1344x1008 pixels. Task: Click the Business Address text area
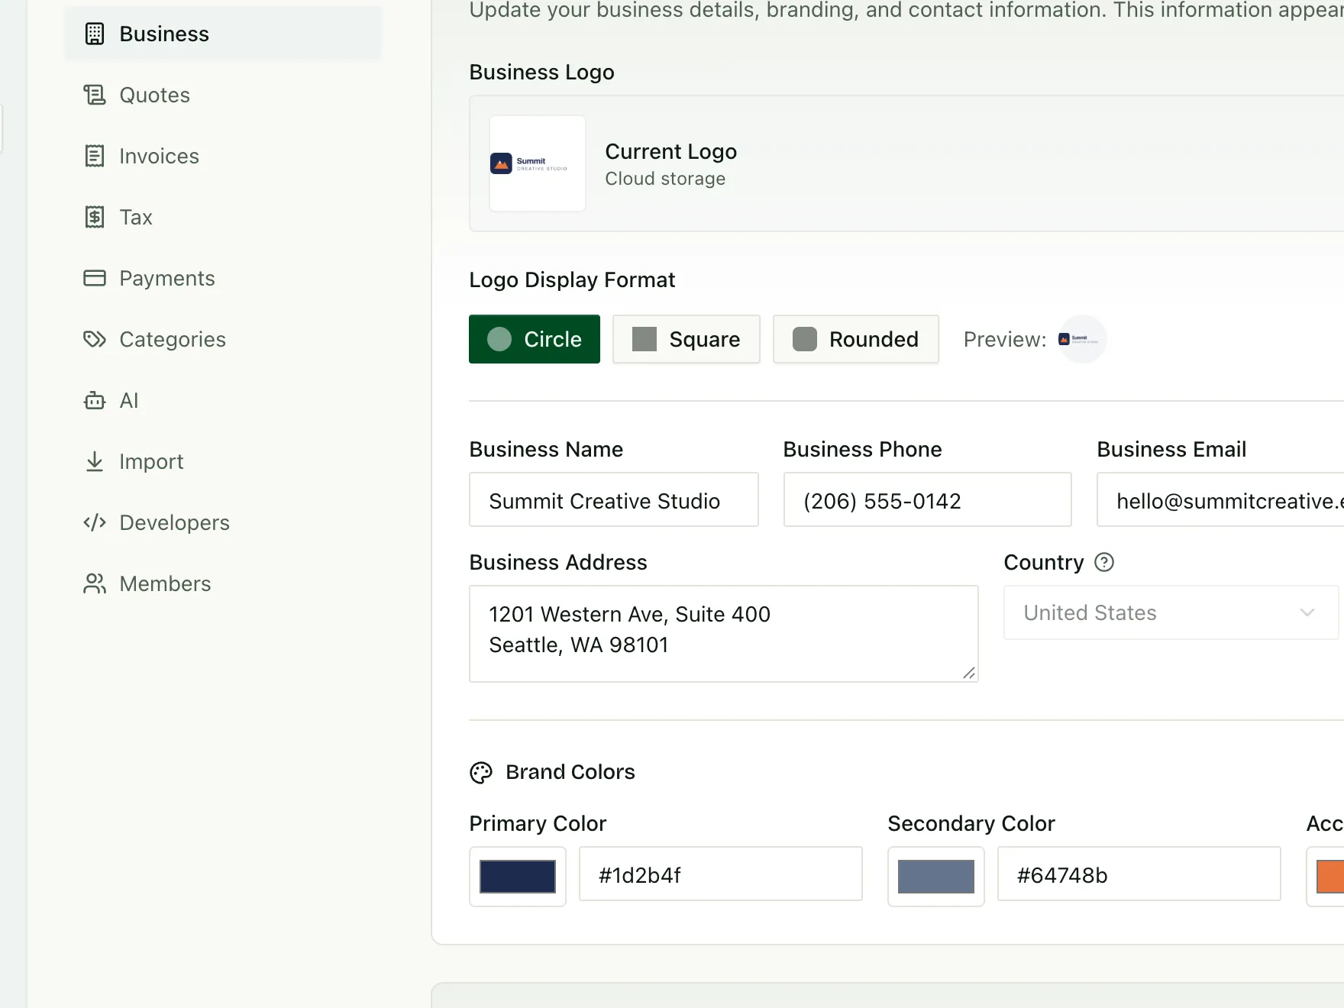point(724,634)
